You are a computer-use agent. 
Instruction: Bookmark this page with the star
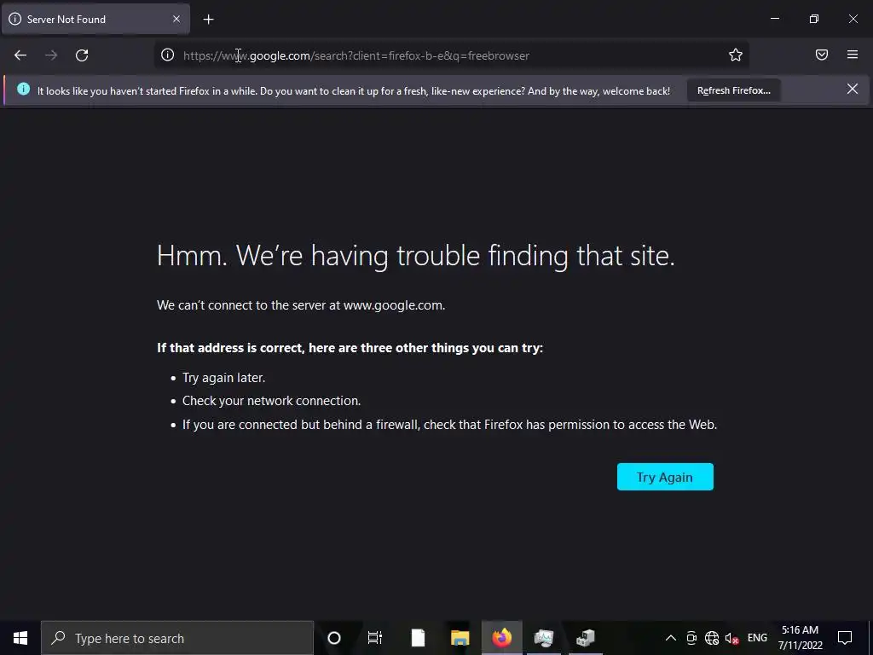pos(736,55)
